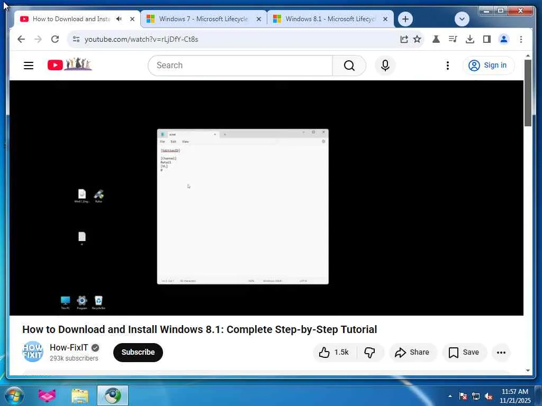The height and width of the screenshot is (406, 542).
Task: Open more actions ellipsis under video
Action: [501, 352]
